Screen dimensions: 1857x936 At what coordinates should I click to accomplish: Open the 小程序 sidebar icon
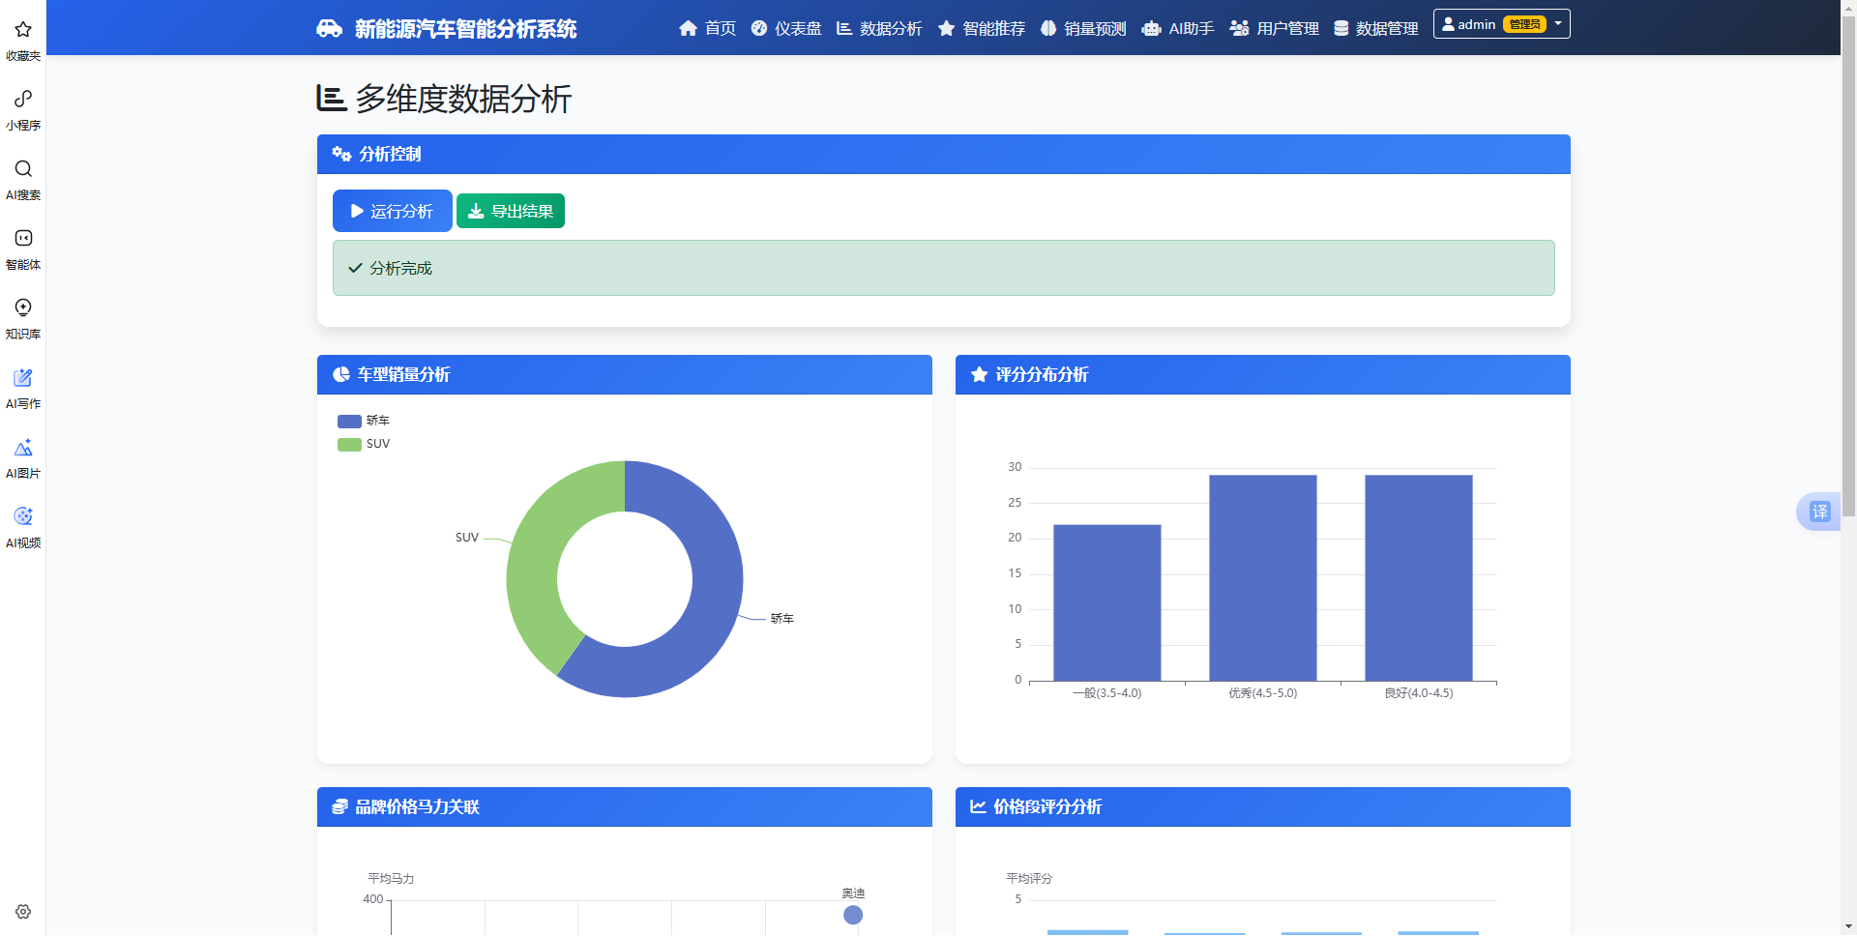pos(23,100)
